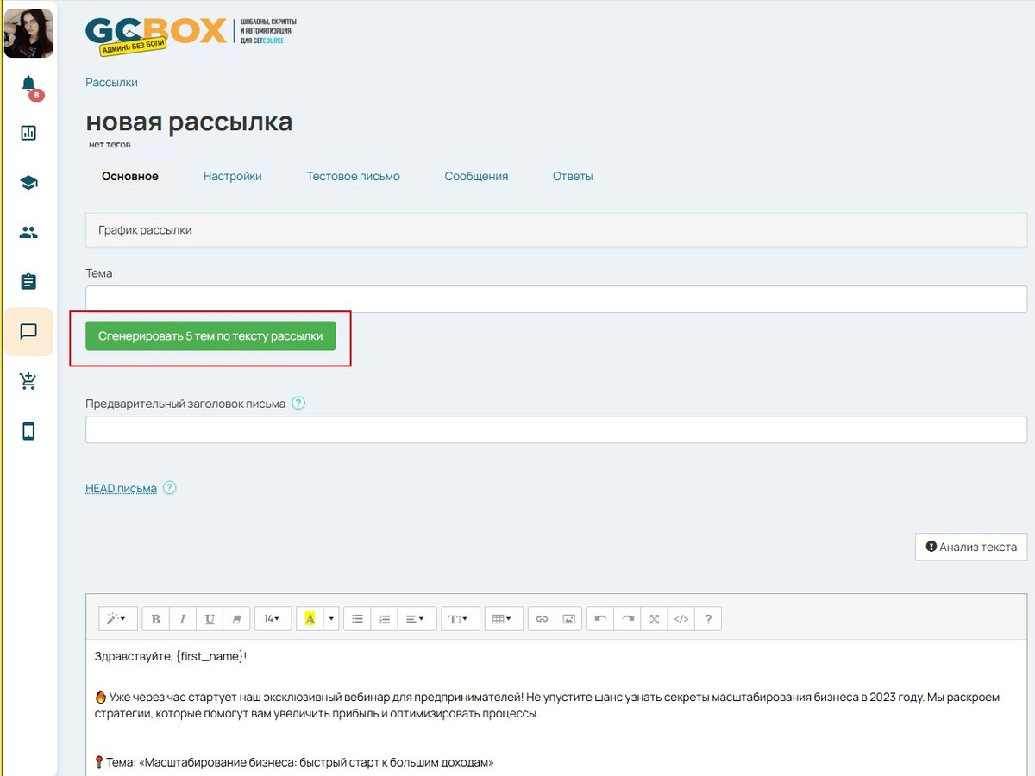The image size is (1035, 776).
Task: Open the font size 14 dropdown
Action: pyautogui.click(x=272, y=619)
